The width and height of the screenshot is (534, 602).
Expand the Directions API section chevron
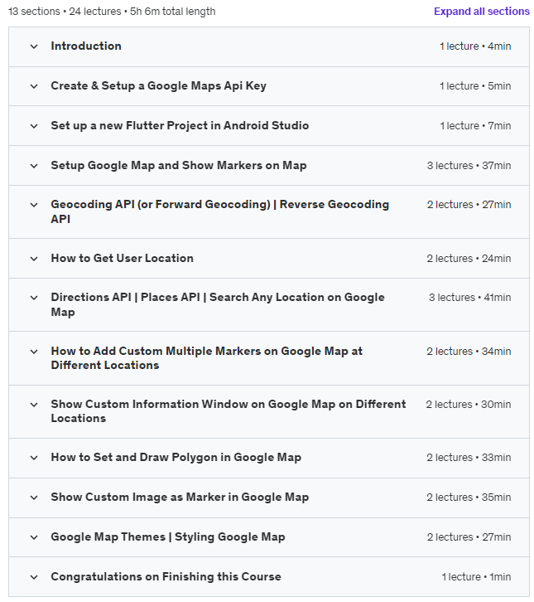click(x=34, y=298)
